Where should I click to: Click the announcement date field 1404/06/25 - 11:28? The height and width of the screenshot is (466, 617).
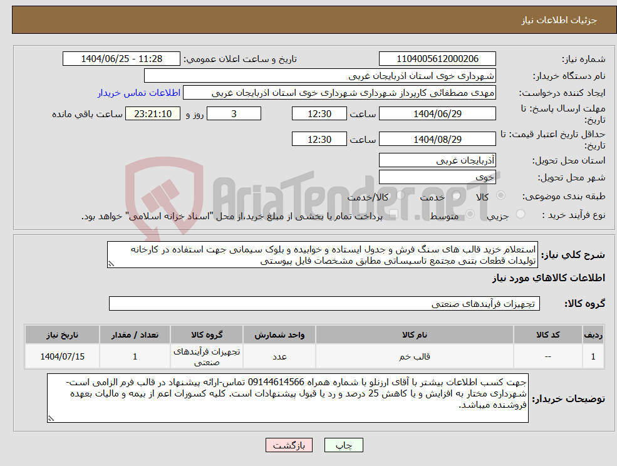[121, 58]
